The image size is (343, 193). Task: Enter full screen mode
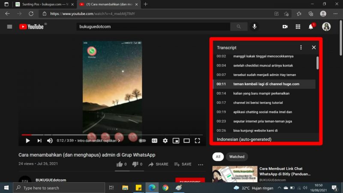pos(197,141)
